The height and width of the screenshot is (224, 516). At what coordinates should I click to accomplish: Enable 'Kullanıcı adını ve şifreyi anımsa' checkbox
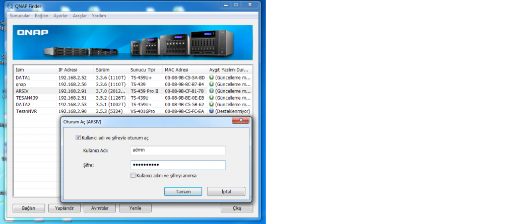click(x=133, y=175)
